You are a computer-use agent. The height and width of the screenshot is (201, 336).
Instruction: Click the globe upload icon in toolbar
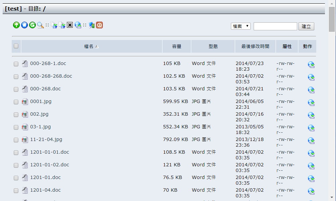click(78, 25)
